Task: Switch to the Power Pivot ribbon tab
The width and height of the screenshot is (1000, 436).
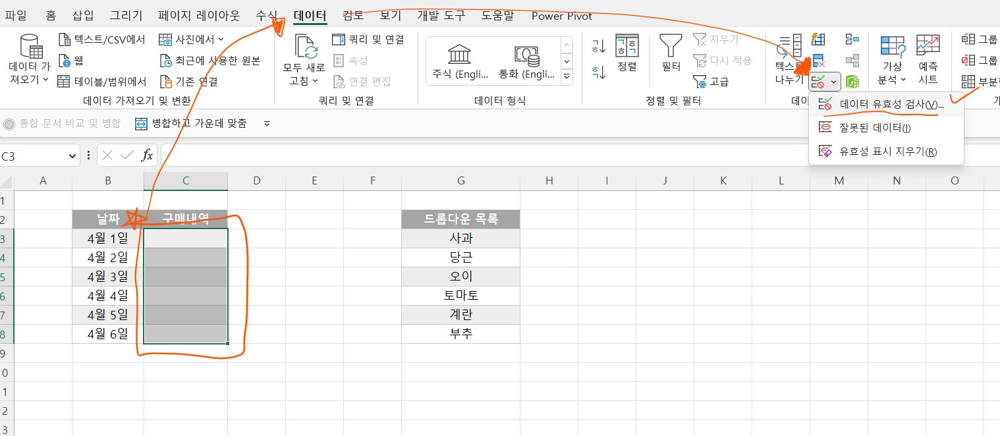Action: 561,16
